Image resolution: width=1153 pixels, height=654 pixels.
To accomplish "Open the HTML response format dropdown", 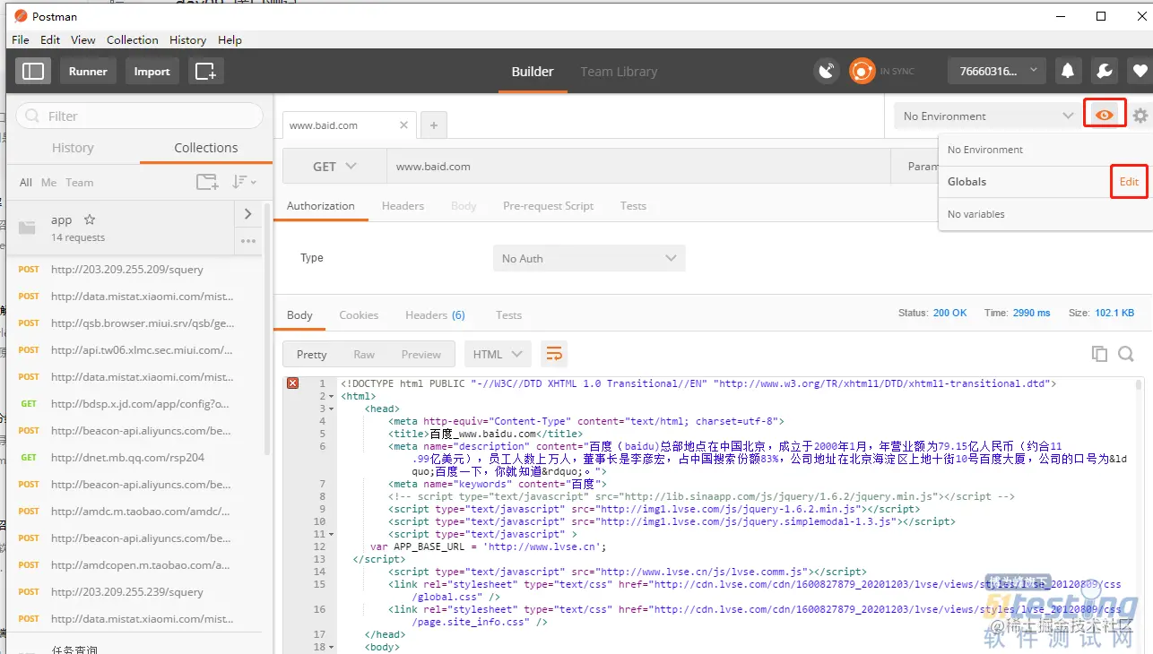I will click(x=498, y=354).
